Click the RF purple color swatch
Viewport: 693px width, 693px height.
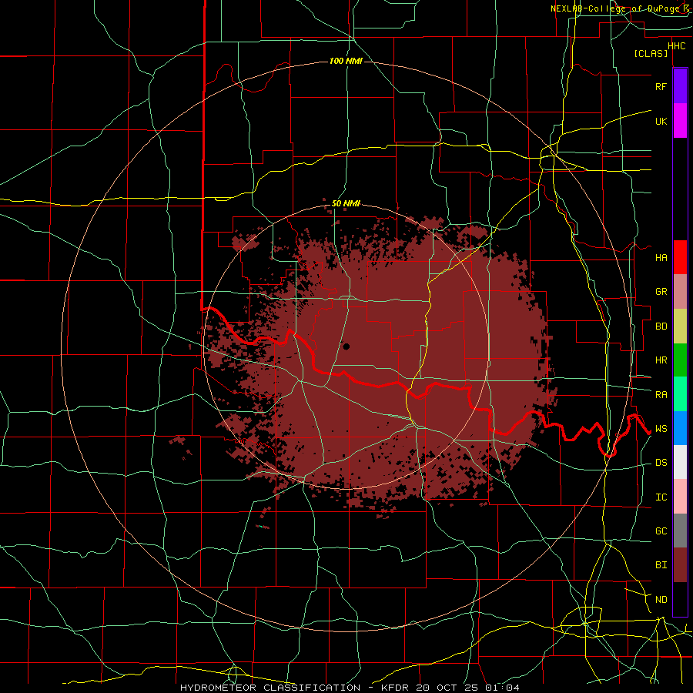tap(680, 86)
